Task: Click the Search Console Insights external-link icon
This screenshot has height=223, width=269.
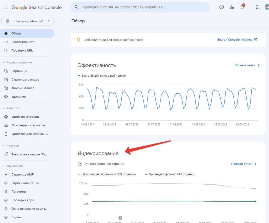Action: pyautogui.click(x=255, y=40)
